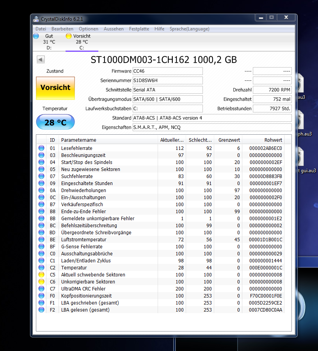
Task: Click the Aktueller... column header
Action: pos(172,140)
